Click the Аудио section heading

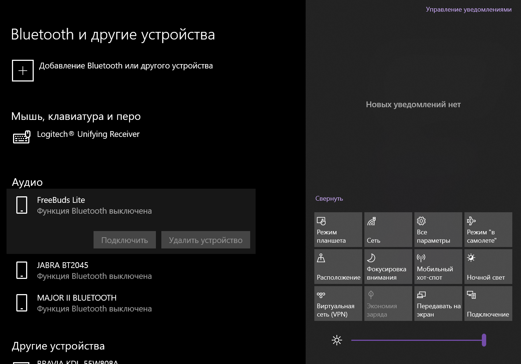pos(27,182)
